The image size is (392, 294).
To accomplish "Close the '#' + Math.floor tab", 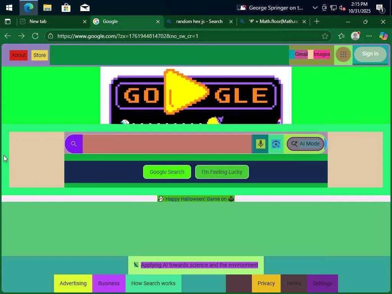I will pos(304,22).
